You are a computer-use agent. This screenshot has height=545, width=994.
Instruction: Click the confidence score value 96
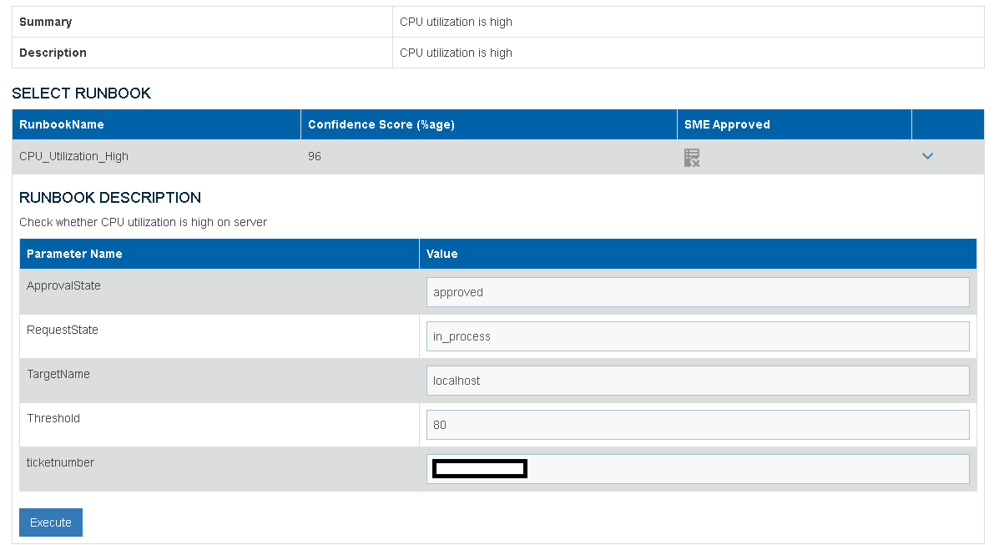click(315, 156)
